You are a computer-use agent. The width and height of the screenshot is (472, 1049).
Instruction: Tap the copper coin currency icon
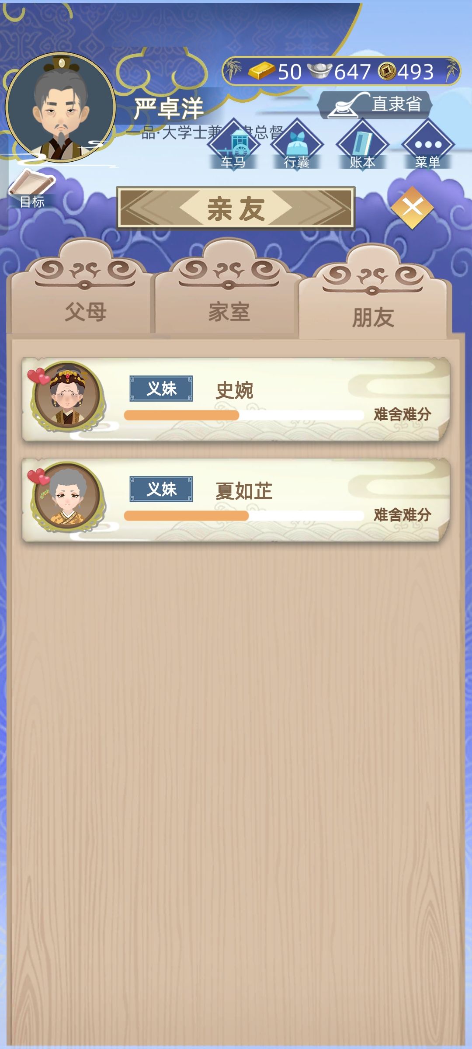386,71
